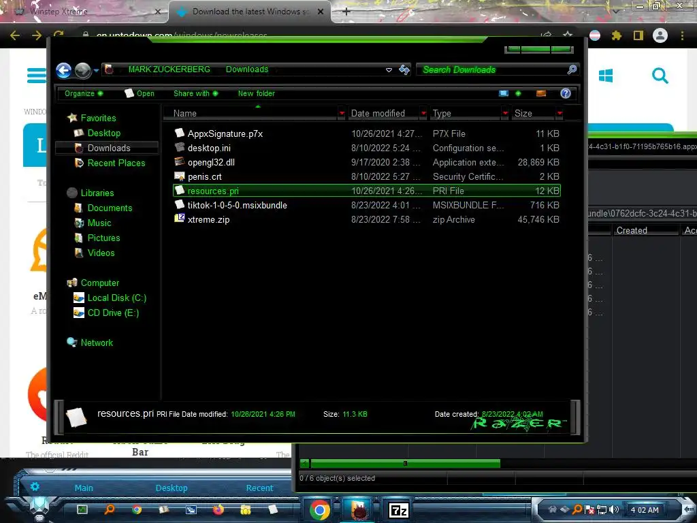Screen dimensions: 697x523
Task: Click the desktop.ini file icon
Action: tap(180, 147)
